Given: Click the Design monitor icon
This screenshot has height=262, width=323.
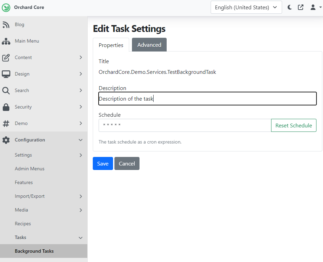Looking at the screenshot, I should (6, 74).
